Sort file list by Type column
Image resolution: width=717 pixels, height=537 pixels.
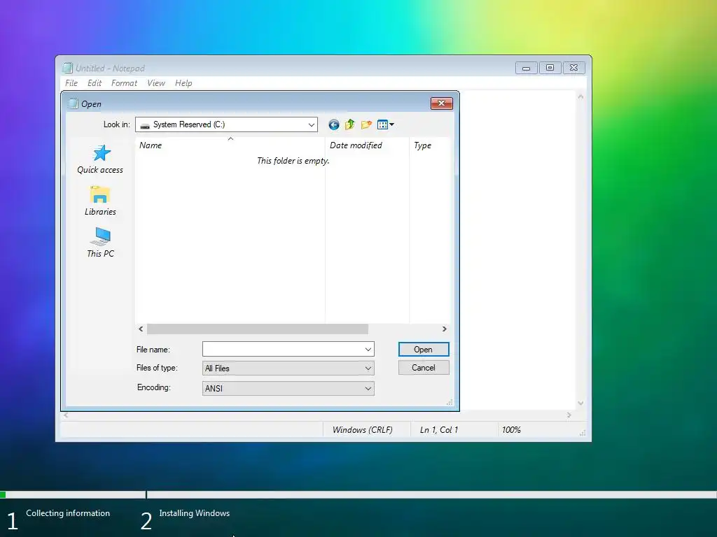[430, 145]
